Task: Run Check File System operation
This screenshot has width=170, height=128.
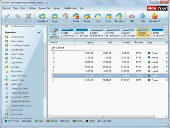Action: click(19, 76)
